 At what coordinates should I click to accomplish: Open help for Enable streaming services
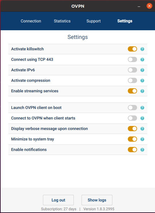pyautogui.click(x=142, y=91)
